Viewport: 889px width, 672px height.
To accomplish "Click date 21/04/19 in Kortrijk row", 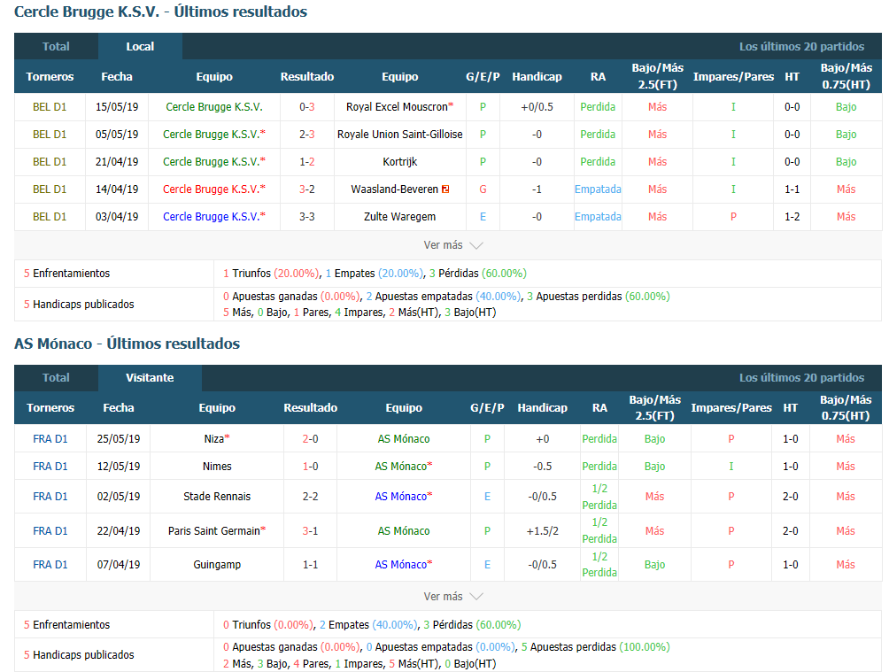I will tap(117, 162).
